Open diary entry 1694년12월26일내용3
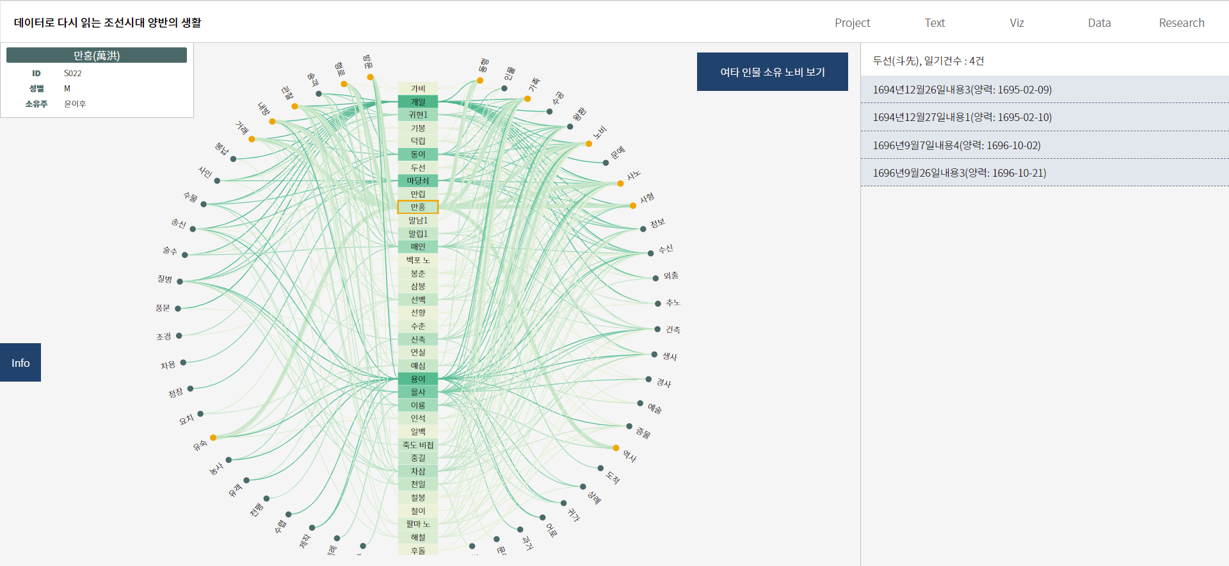Viewport: 1229px width, 566px height. (x=961, y=90)
